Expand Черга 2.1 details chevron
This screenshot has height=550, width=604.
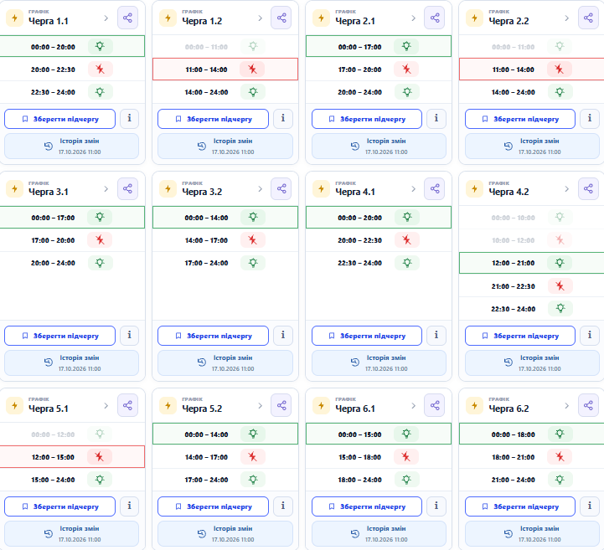pyautogui.click(x=413, y=18)
